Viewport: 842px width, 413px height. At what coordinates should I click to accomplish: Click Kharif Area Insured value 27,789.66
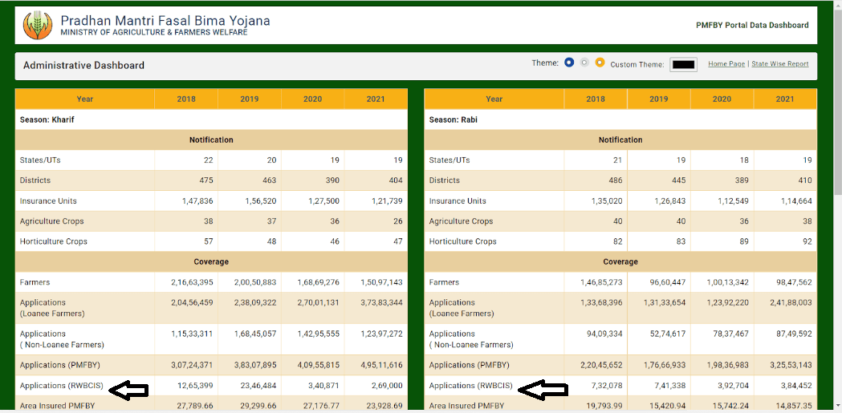[x=194, y=406]
